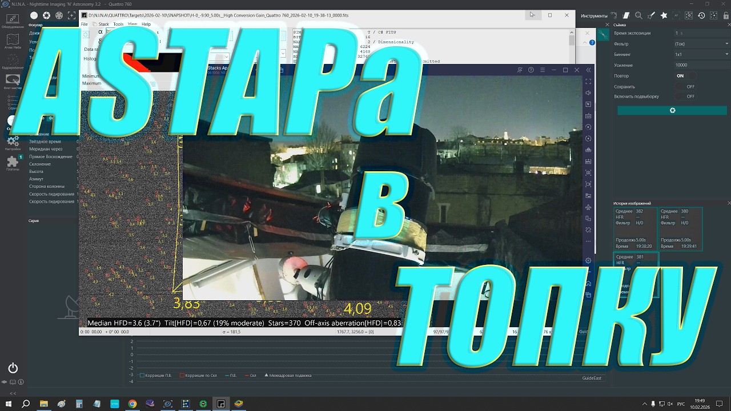This screenshot has height=411, width=731.
Task: Open Google Chrome from the taskbar
Action: coord(132,404)
